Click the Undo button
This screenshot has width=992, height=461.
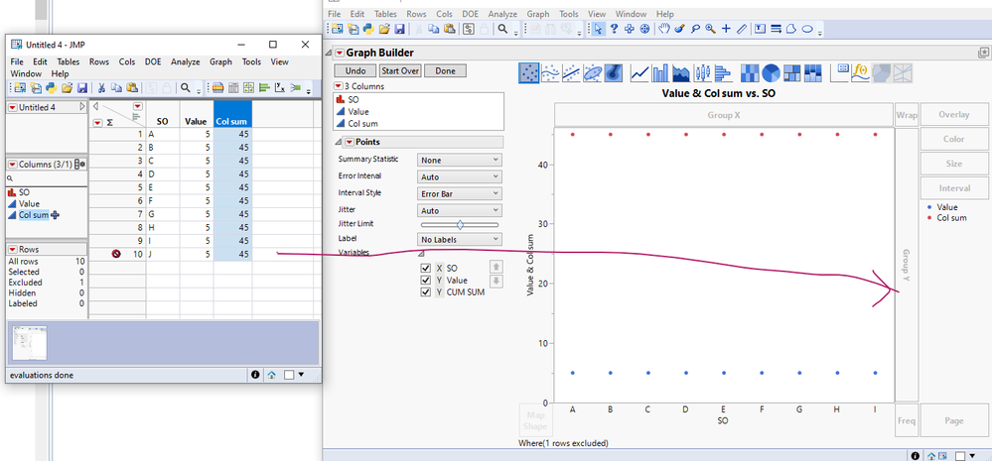click(354, 70)
